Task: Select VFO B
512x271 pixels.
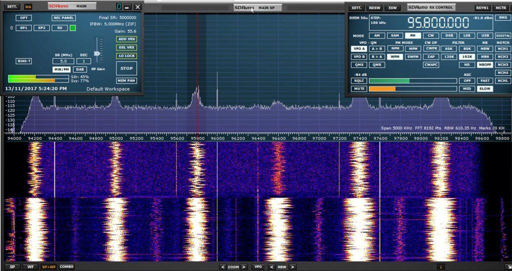Action: [x=359, y=57]
